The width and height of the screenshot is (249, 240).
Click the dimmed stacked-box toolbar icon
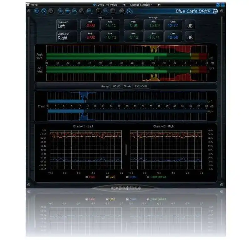113,11
